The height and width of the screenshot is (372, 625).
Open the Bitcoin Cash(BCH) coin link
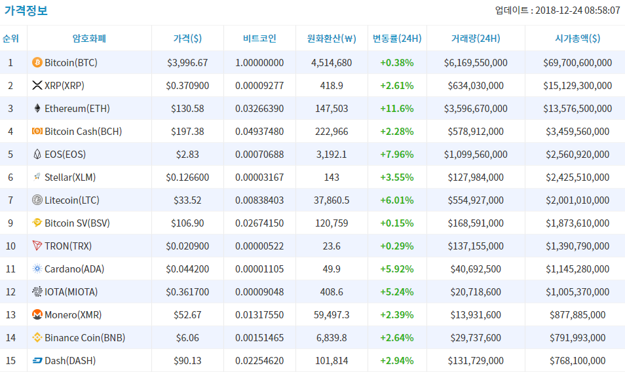(x=83, y=131)
